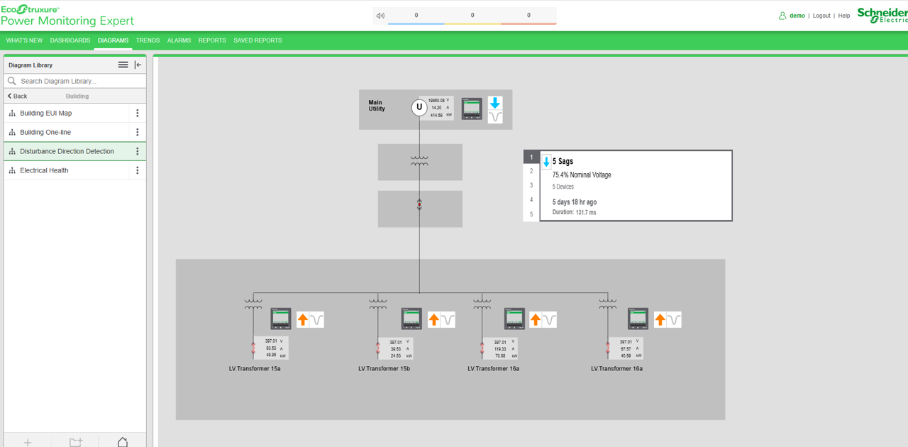
Task: Go Back in the Diagram Library
Action: point(18,96)
